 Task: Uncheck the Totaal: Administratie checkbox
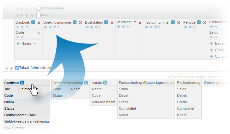[x=17, y=68]
